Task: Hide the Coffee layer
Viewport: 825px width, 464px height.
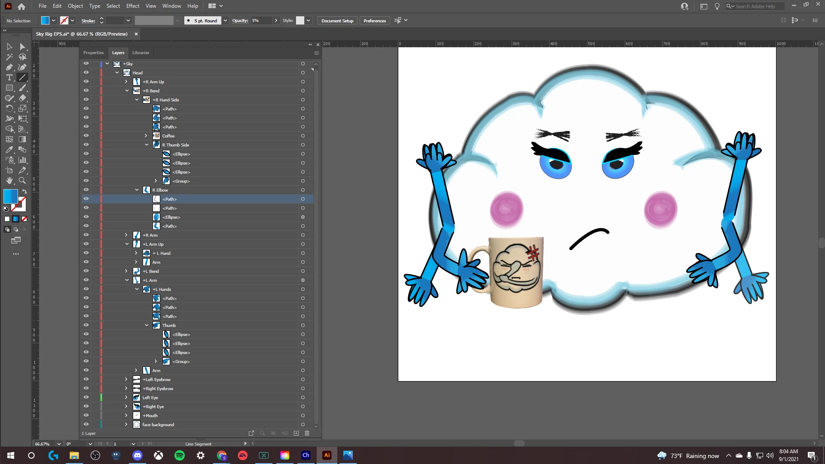Action: click(86, 136)
